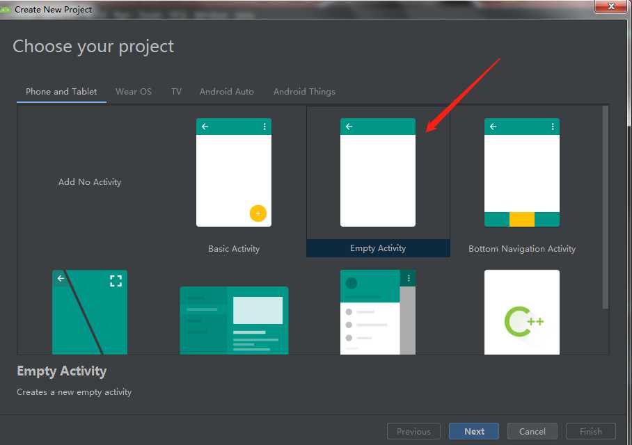Pick the Add No Activity option
Screen dimensions: 632x445
[90, 182]
